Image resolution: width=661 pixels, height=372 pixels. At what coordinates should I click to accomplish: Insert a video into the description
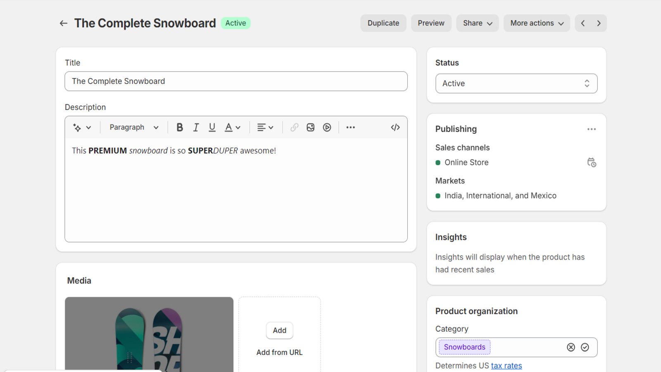pyautogui.click(x=327, y=127)
